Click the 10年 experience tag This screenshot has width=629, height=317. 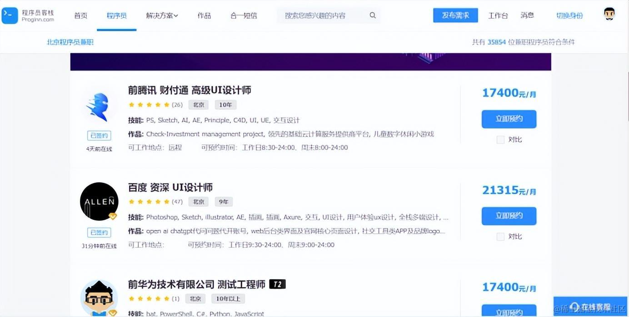coord(225,105)
